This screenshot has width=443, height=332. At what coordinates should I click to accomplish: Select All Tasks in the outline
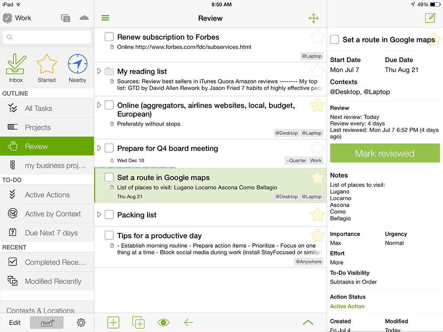point(47,109)
